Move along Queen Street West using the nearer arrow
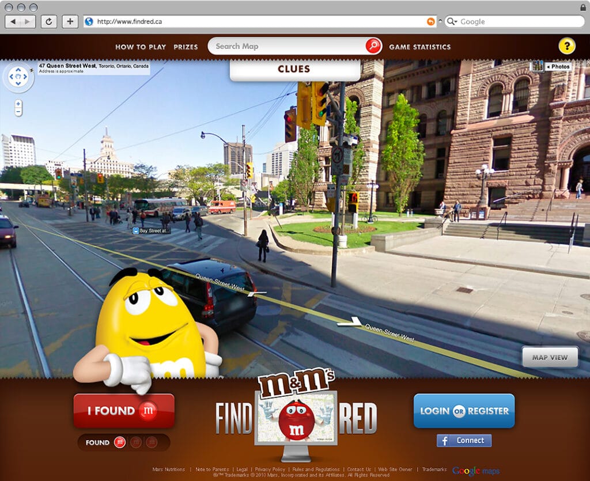 coord(349,322)
